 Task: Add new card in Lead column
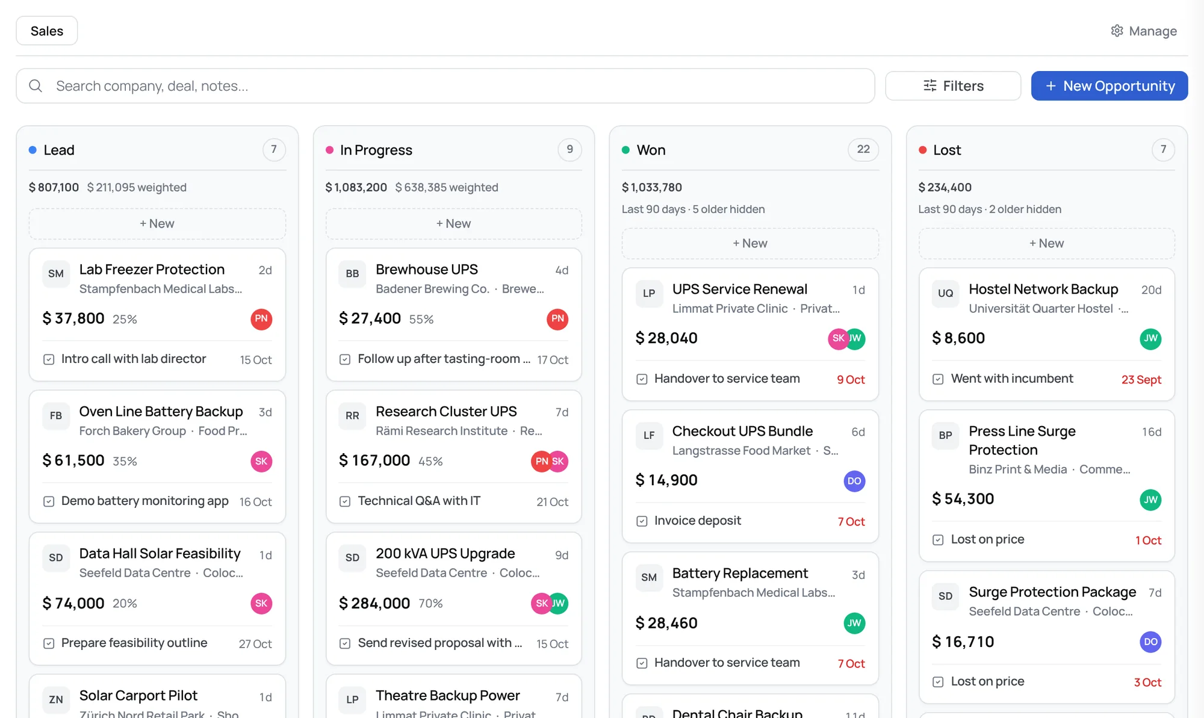tap(157, 224)
